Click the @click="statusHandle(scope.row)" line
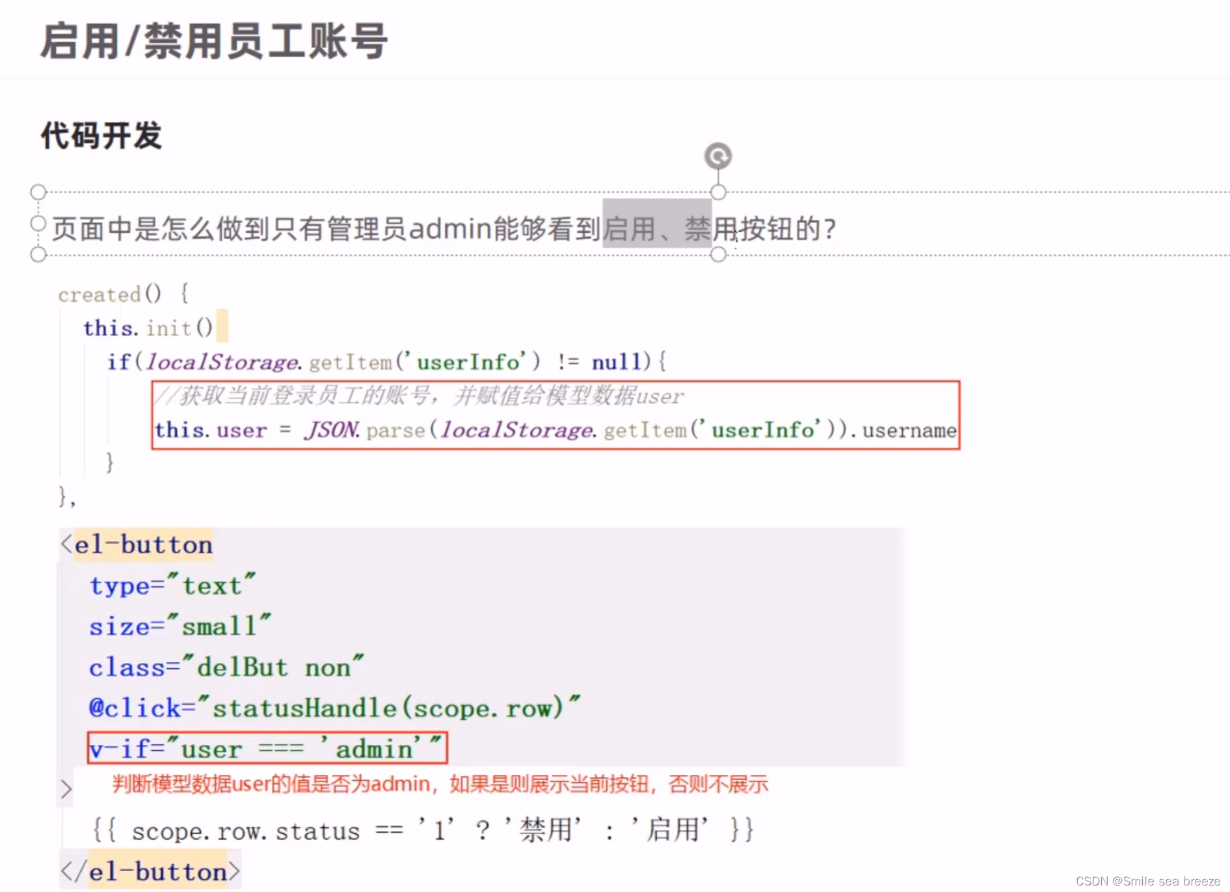The image size is (1230, 892). point(334,708)
